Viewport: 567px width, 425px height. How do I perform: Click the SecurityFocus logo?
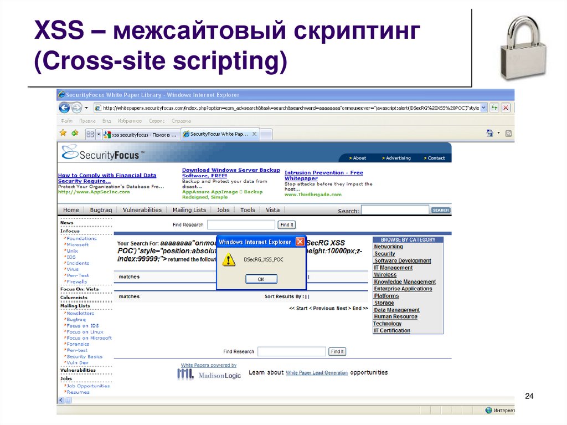click(103, 153)
